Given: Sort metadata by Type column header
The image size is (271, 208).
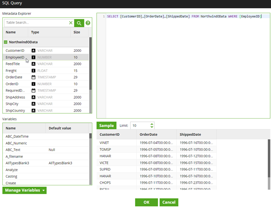Looking at the screenshot, I should [x=49, y=32].
